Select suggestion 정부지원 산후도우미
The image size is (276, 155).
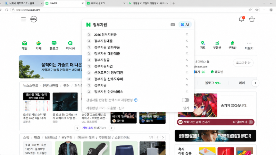tap(108, 79)
